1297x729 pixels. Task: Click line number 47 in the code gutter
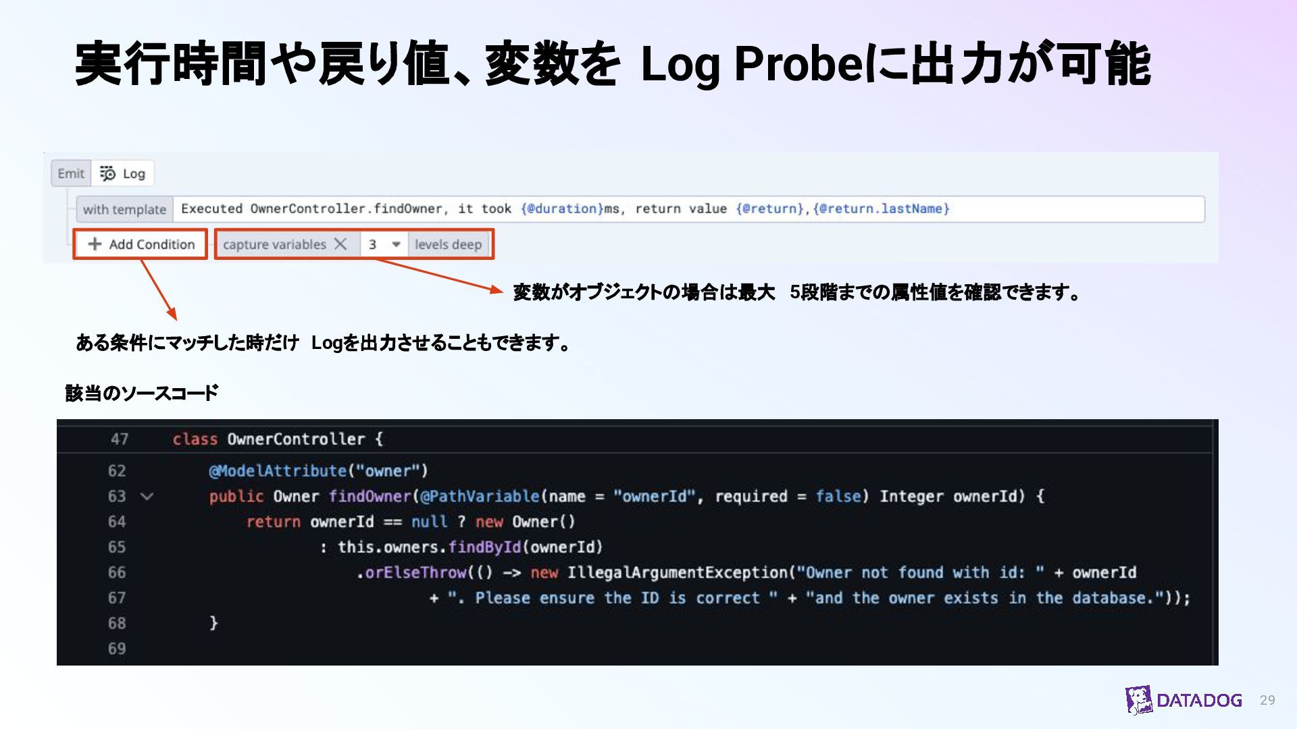120,439
